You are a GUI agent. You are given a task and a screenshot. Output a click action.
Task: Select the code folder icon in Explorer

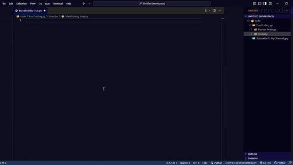pos(252,21)
